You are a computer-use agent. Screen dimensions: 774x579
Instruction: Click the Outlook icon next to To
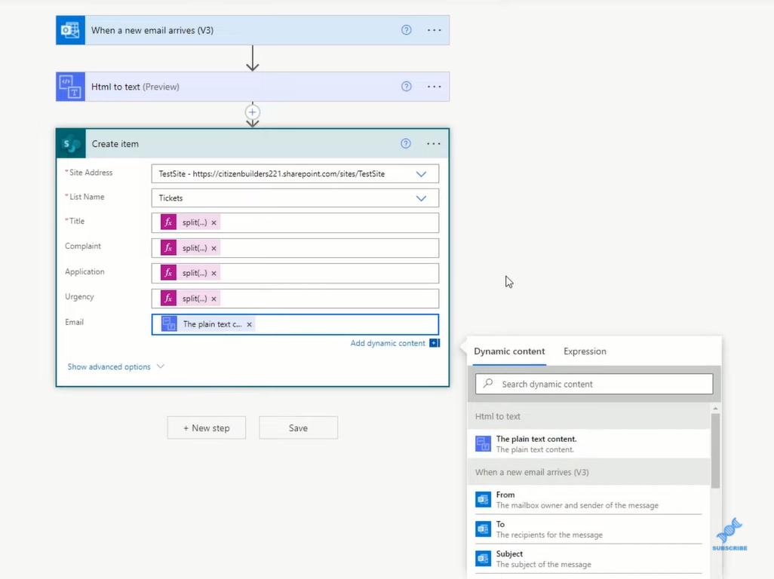click(x=484, y=529)
